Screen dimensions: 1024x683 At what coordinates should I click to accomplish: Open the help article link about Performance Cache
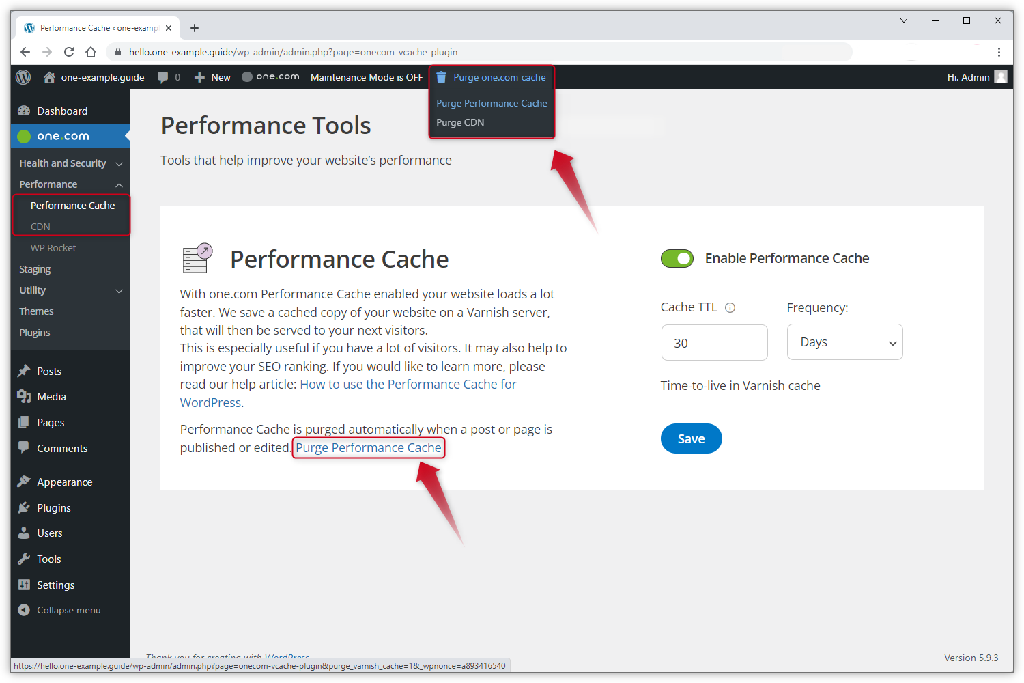click(408, 385)
